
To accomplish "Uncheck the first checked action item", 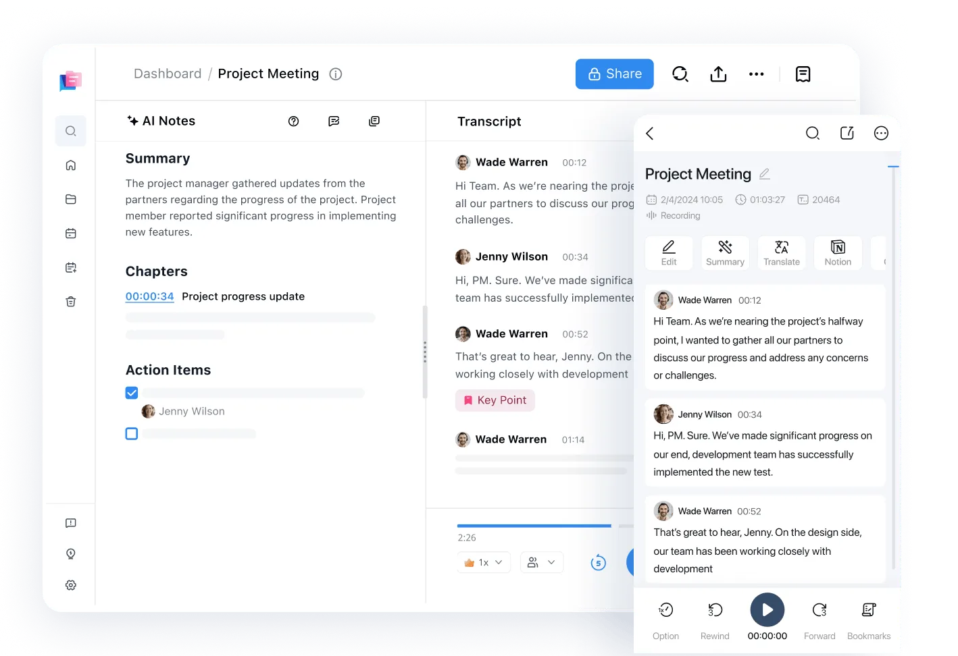I will click(132, 393).
